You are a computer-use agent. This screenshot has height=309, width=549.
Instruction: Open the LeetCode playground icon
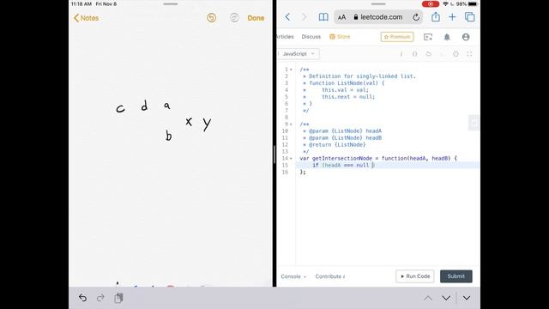tap(428, 37)
